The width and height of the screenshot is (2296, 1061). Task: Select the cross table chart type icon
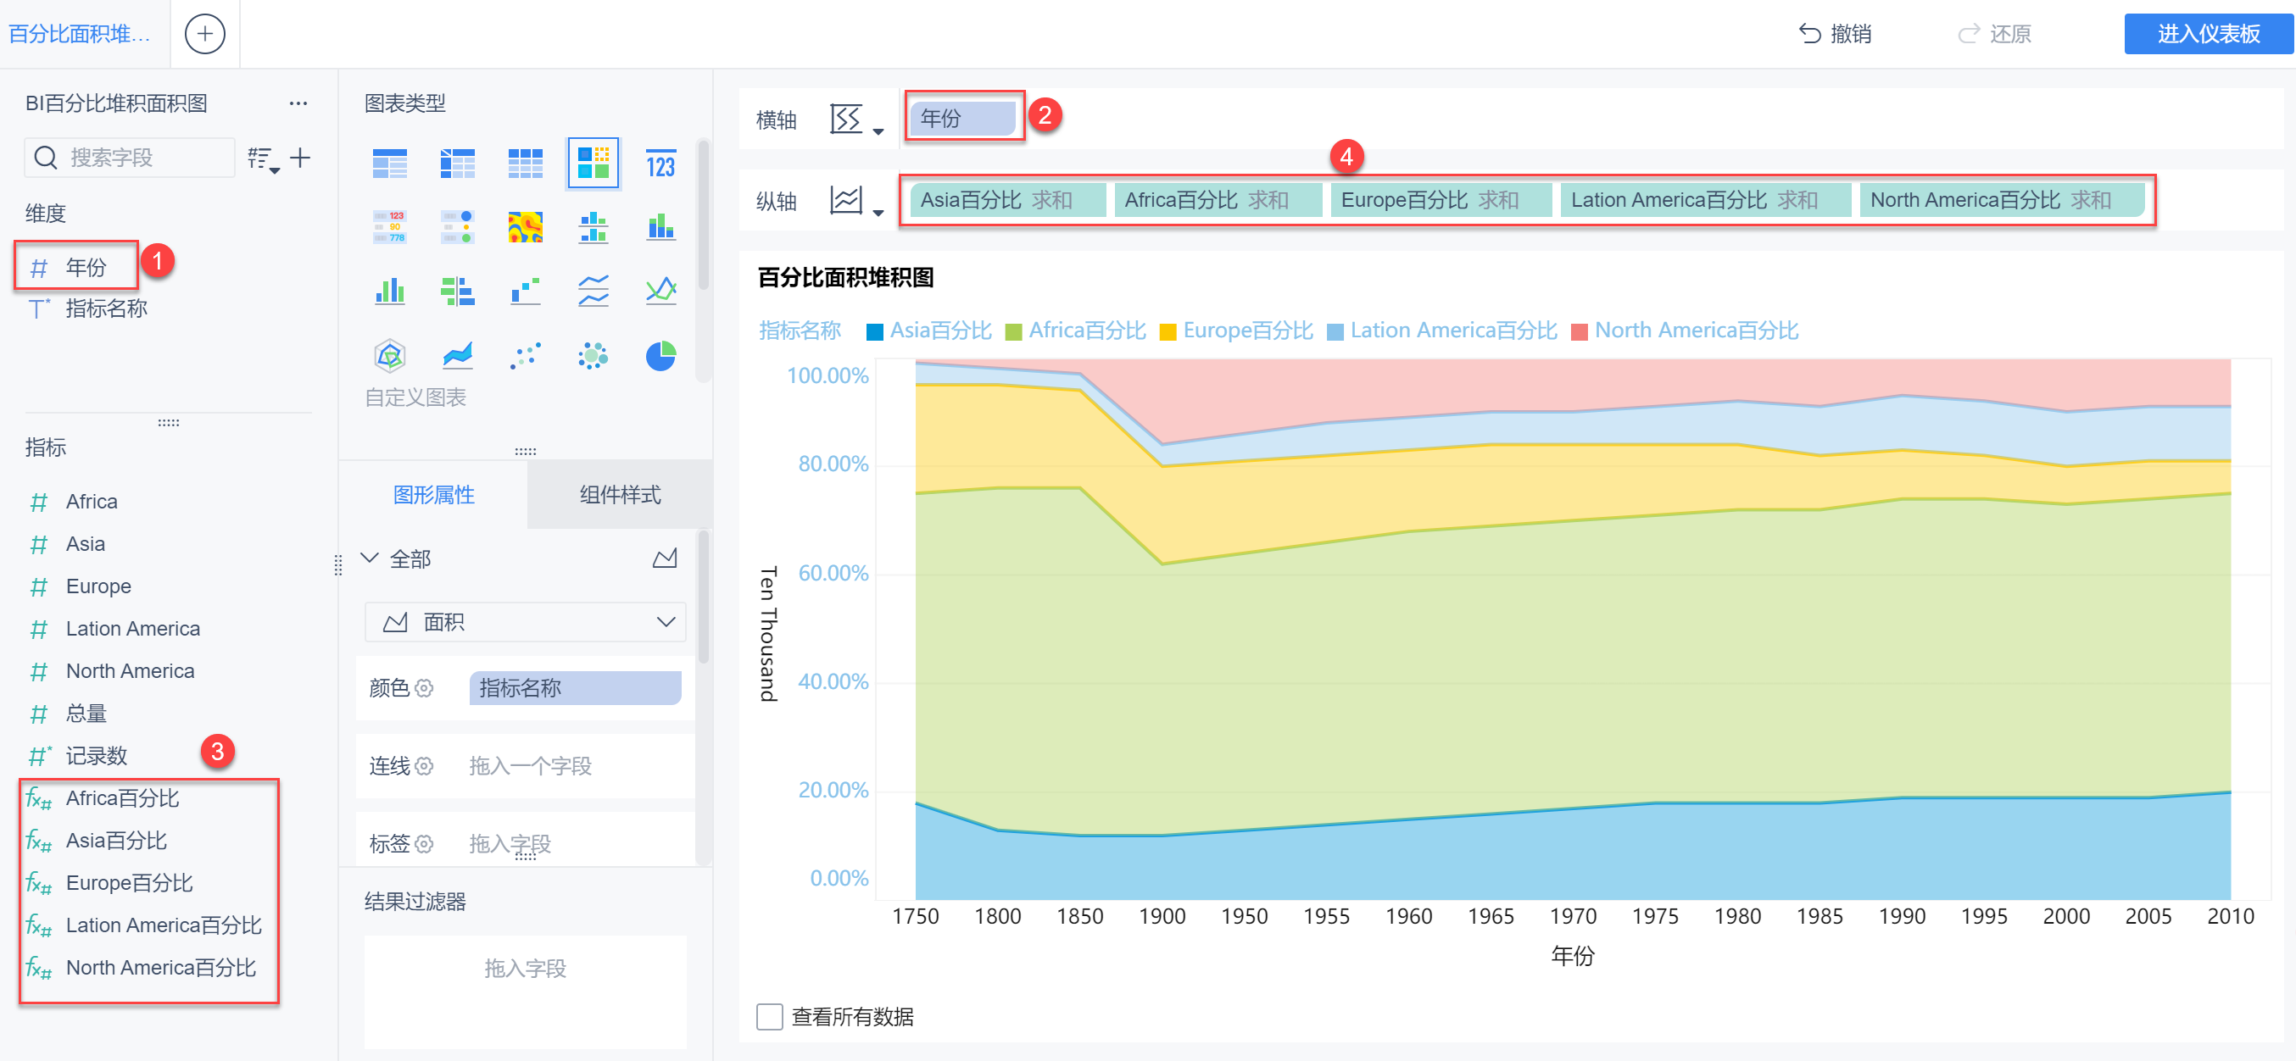pos(457,164)
